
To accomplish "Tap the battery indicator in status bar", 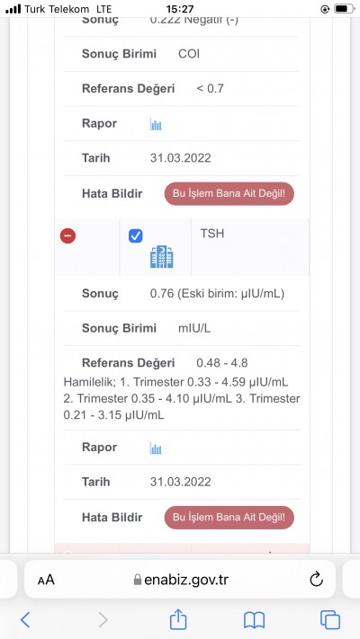I will pyautogui.click(x=344, y=9).
